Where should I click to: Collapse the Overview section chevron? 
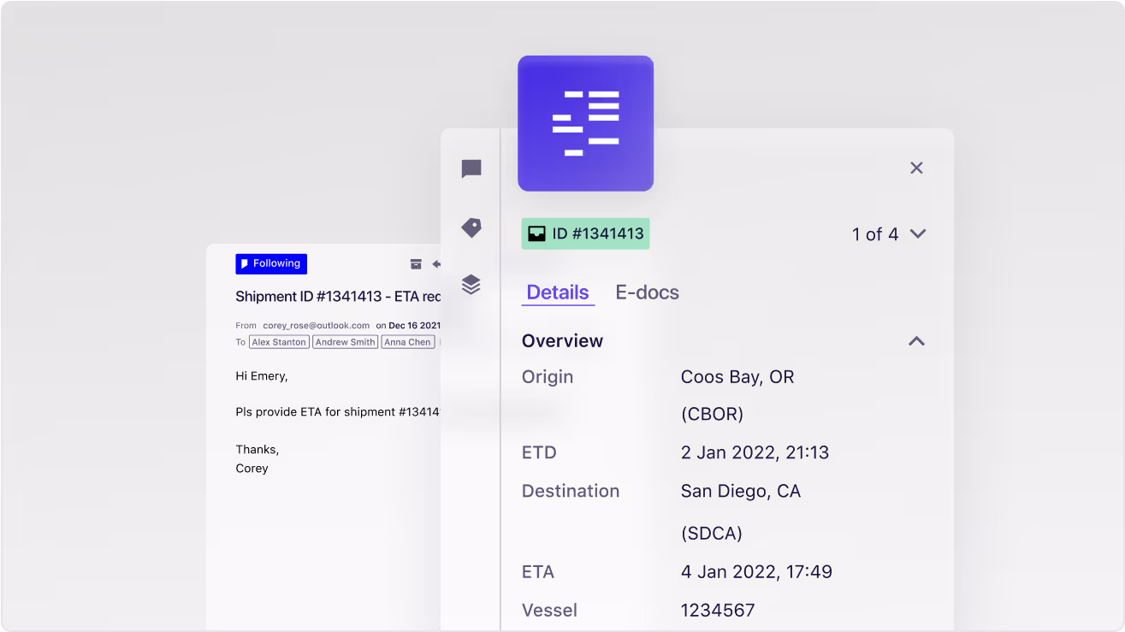pyautogui.click(x=916, y=340)
